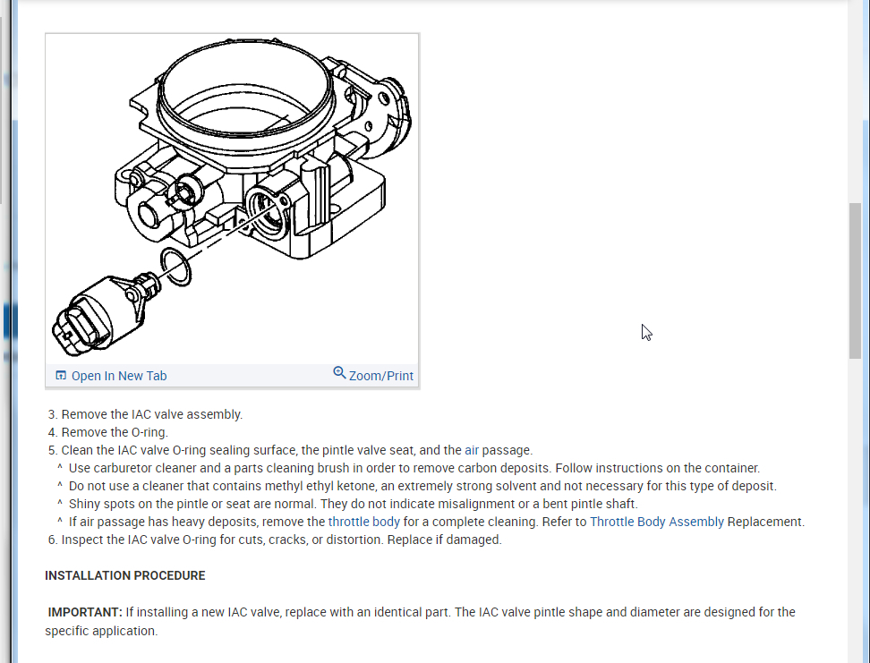The height and width of the screenshot is (663, 870).
Task: Click the vertical scrollbar thumb
Action: point(855,281)
